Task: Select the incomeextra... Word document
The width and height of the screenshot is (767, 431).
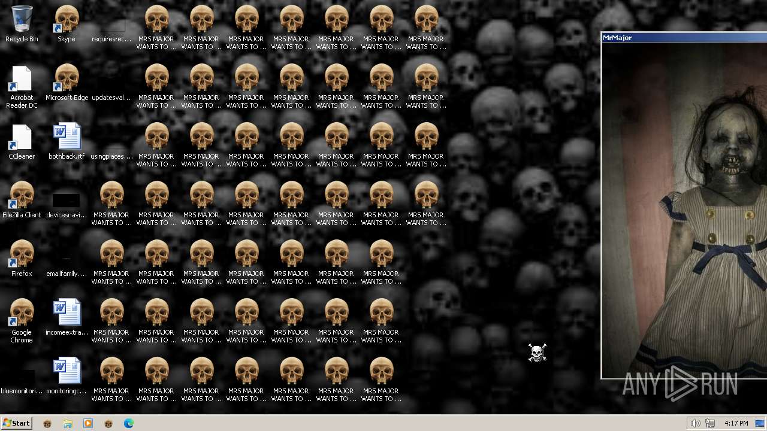Action: coord(67,317)
